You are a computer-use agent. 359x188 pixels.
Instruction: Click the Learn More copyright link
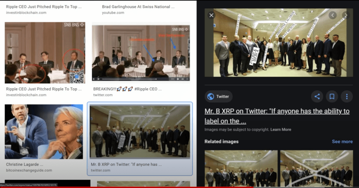click(280, 130)
